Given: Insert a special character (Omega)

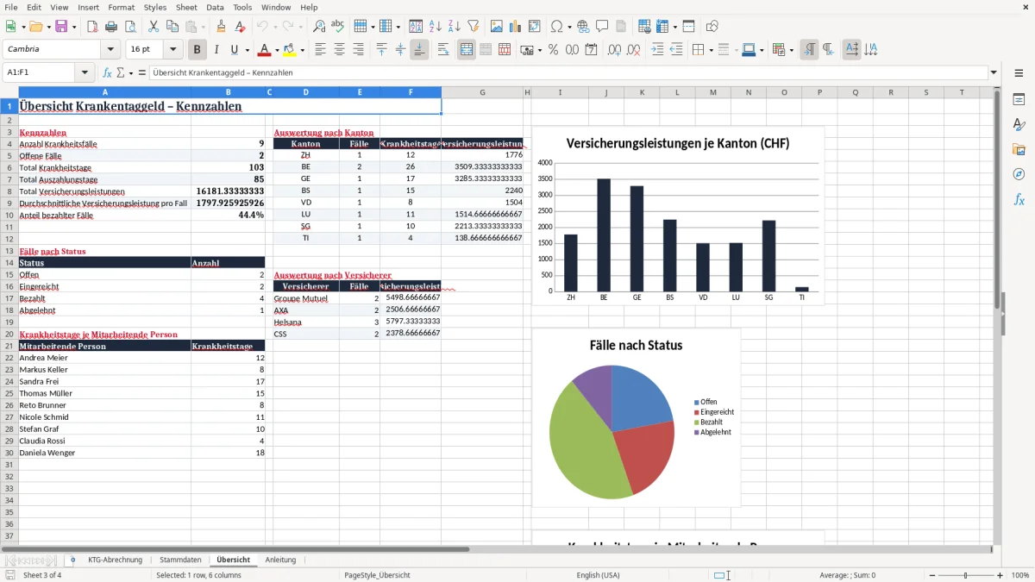Looking at the screenshot, I should (x=556, y=27).
